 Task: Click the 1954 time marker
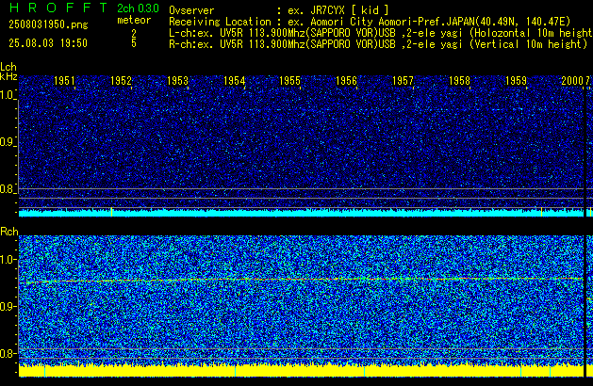click(234, 81)
